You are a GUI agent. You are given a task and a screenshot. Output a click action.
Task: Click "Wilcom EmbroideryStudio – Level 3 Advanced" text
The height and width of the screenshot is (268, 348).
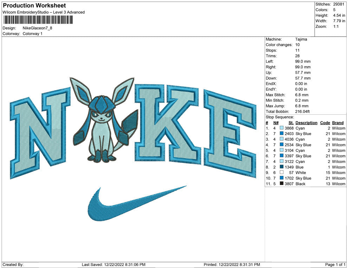coord(44,12)
